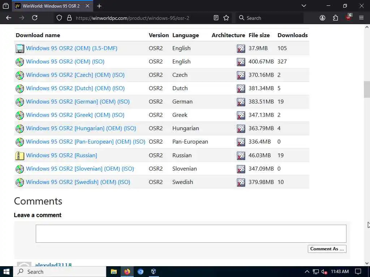This screenshot has height=277, width=370.
Task: Click the alexvlad3118 commenter name
Action: click(53, 265)
